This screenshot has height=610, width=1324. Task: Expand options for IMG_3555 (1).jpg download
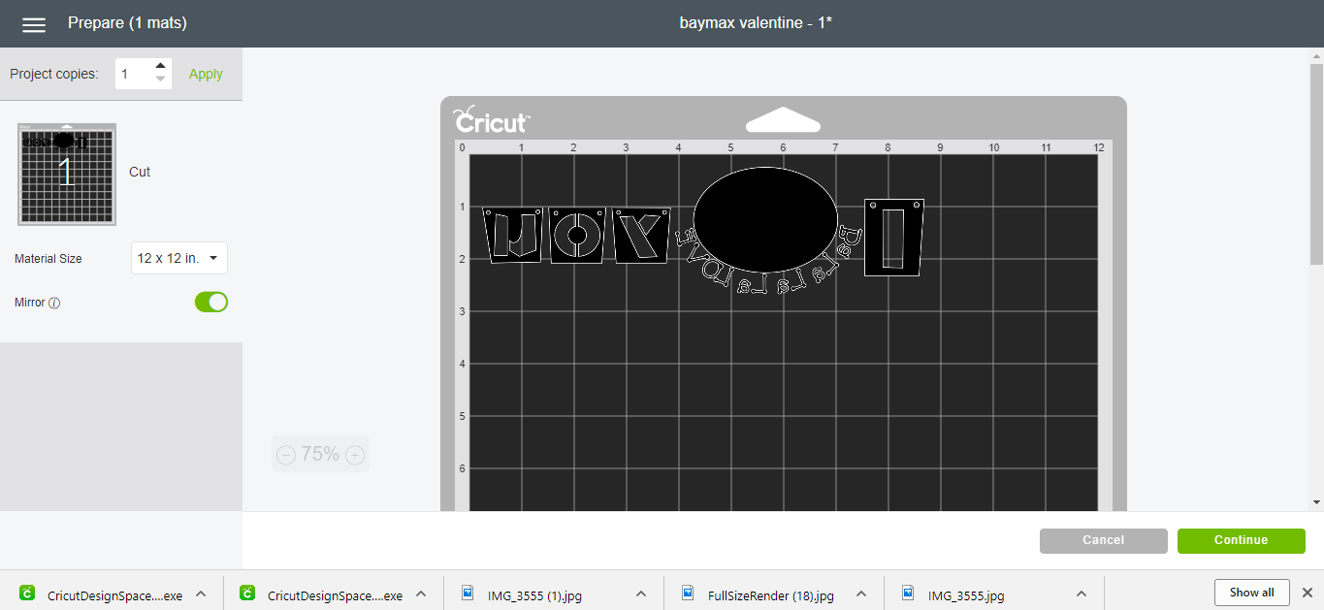pos(641,594)
